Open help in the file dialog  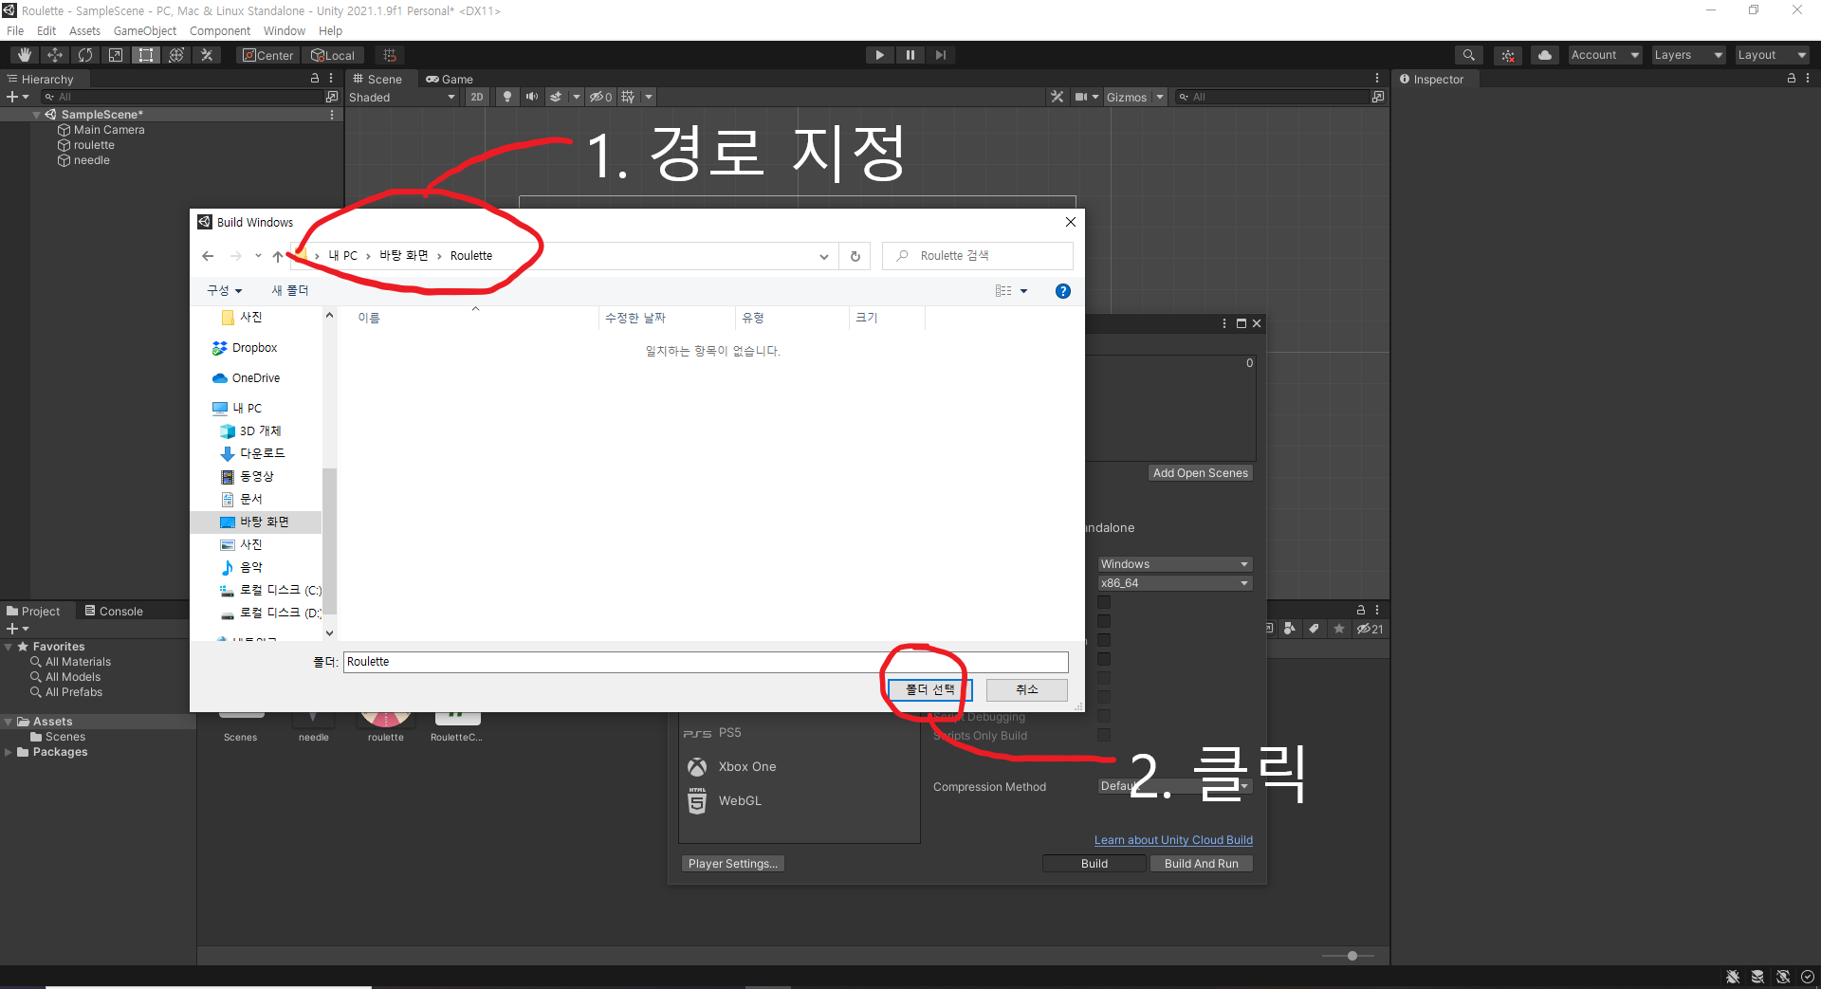pos(1063,291)
